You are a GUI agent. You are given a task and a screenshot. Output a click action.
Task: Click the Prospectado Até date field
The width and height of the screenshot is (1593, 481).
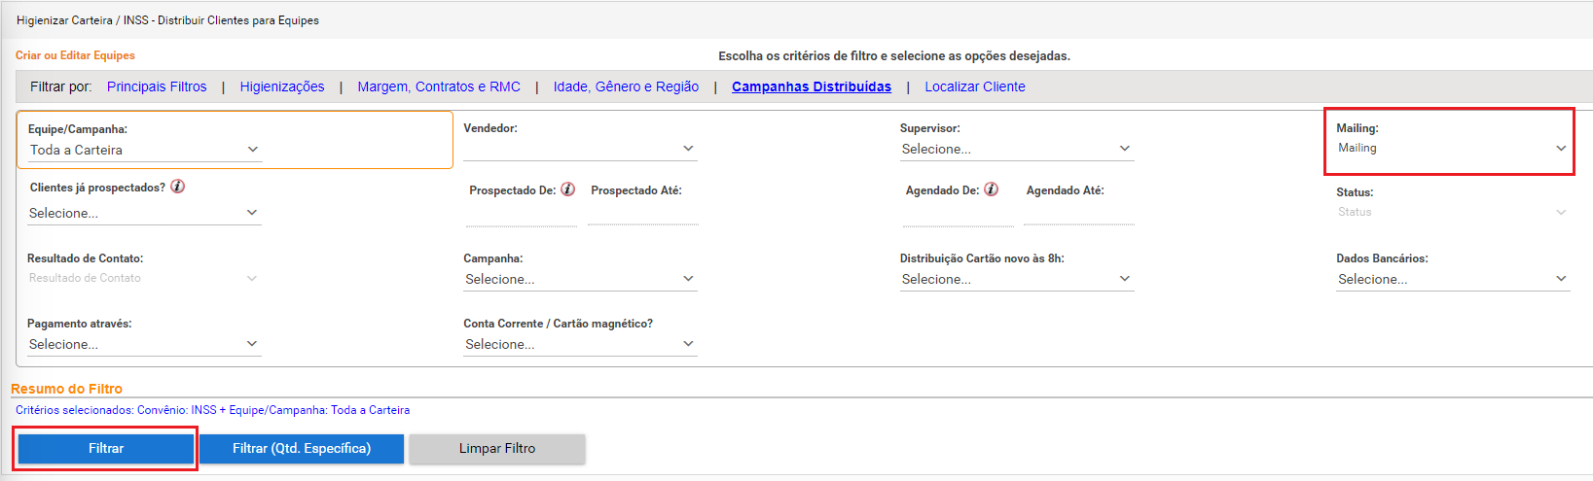643,215
